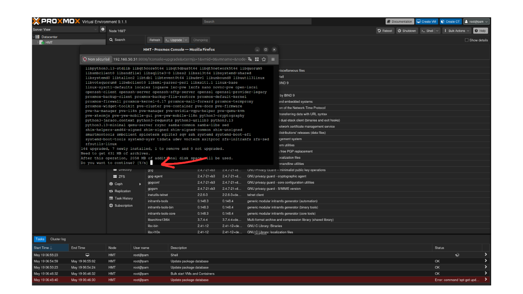Image resolution: width=523 pixels, height=294 pixels.
Task: Click the top Search input field
Action: [x=257, y=22]
